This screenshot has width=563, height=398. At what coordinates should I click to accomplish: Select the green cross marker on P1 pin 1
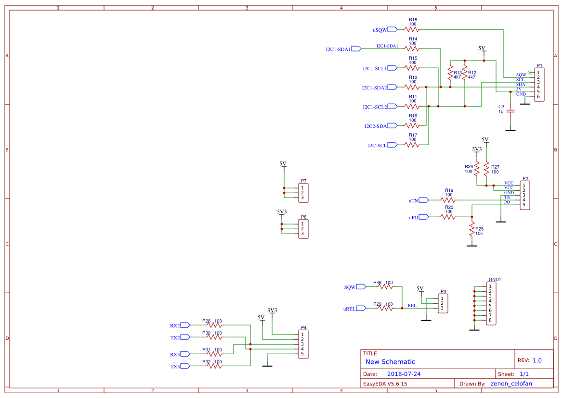pyautogui.click(x=529, y=72)
